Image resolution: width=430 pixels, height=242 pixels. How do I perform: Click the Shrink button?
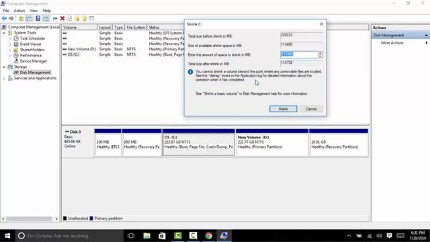pyautogui.click(x=284, y=109)
